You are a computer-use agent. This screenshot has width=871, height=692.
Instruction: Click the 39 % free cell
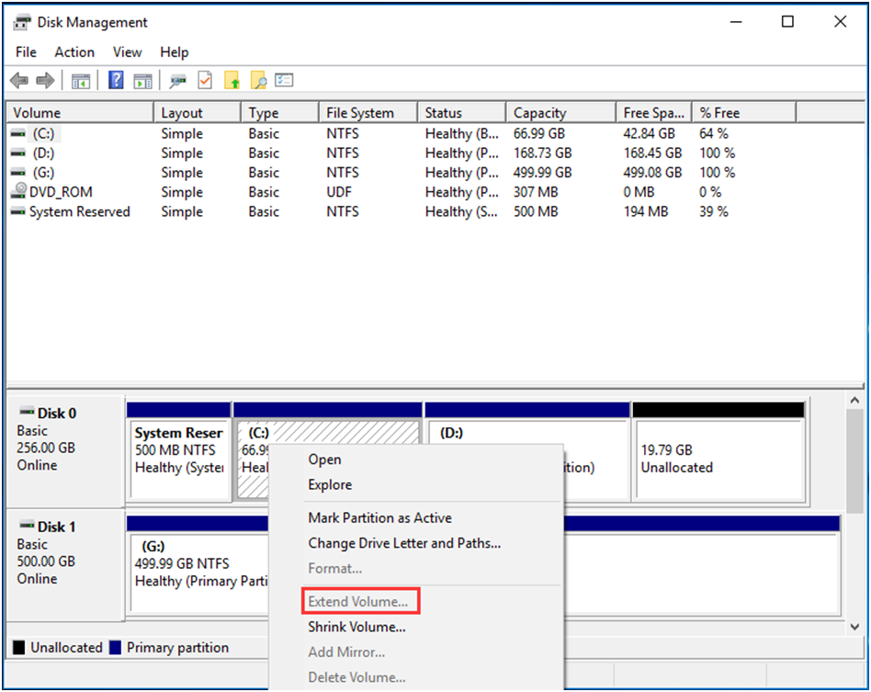[x=713, y=211]
